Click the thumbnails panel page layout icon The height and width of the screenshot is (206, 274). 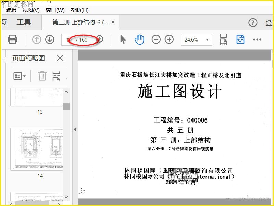point(56,76)
